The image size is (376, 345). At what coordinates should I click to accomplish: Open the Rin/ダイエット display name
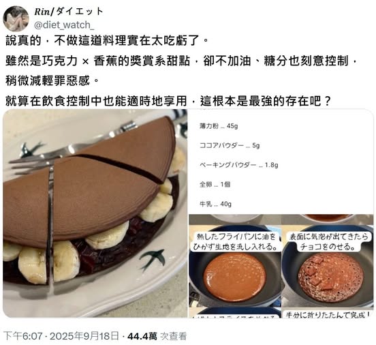click(69, 12)
